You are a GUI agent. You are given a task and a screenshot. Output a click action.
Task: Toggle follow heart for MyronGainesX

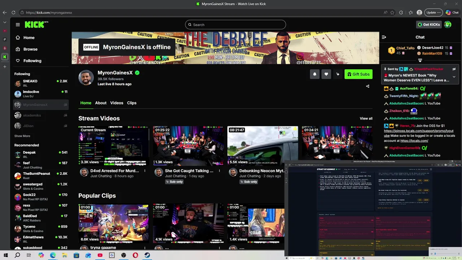pyautogui.click(x=326, y=74)
